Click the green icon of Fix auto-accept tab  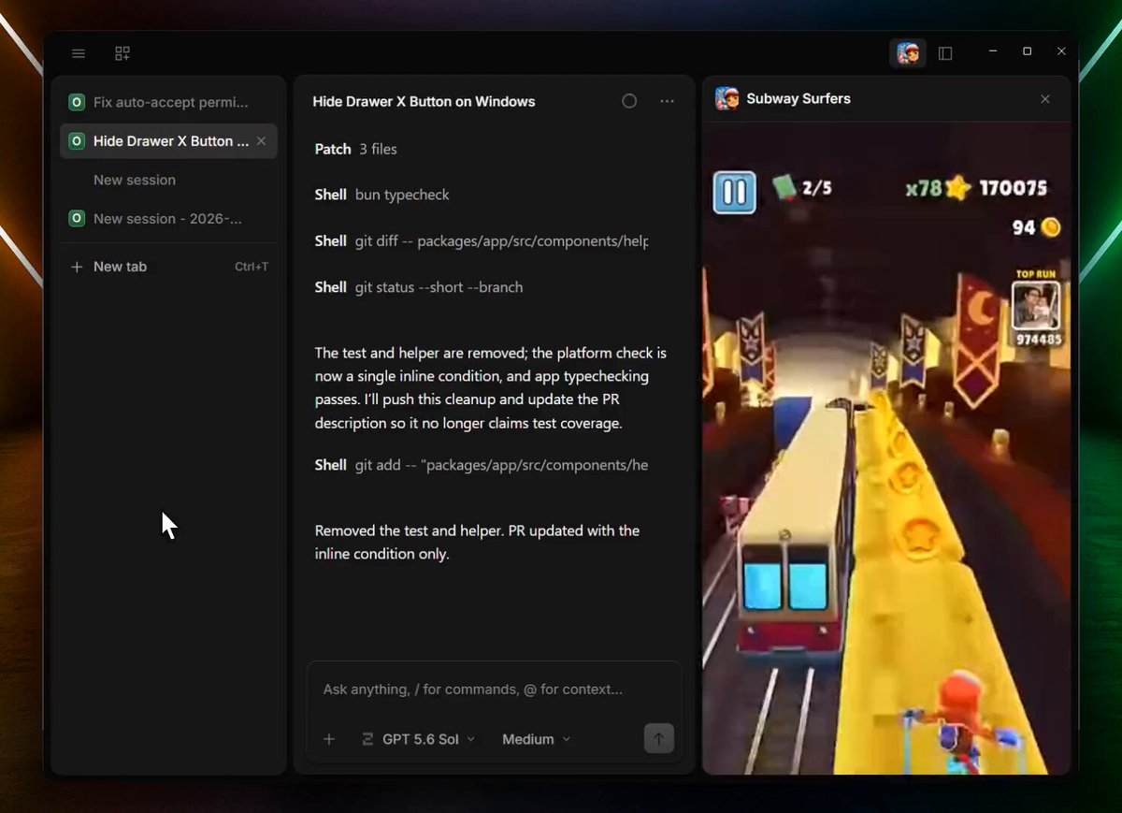pos(77,102)
